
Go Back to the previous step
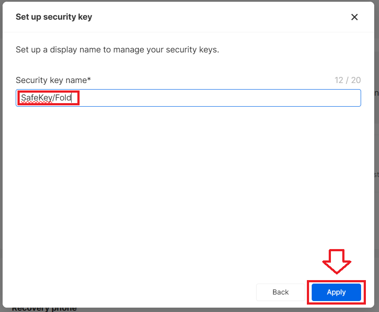pyautogui.click(x=281, y=292)
